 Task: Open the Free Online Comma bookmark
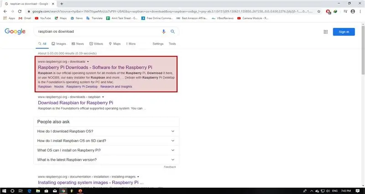click(x=157, y=18)
